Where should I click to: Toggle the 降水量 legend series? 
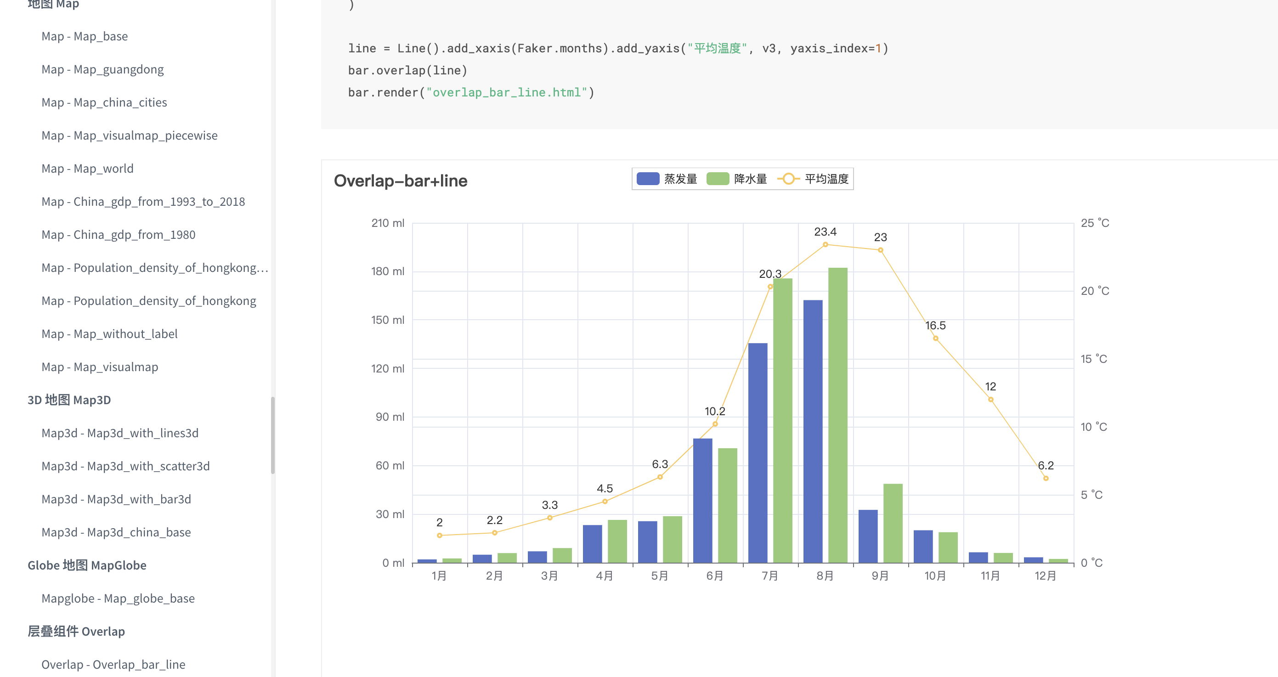(750, 179)
